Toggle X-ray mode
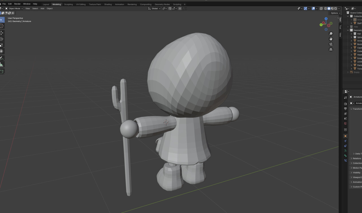Viewport: 362px width, 213px height. click(x=321, y=8)
